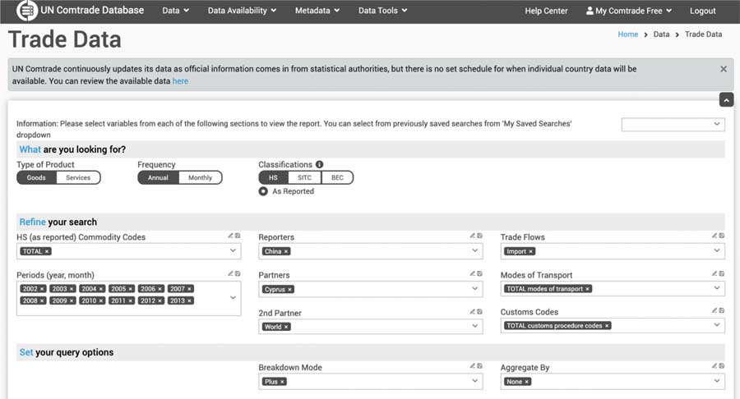Expand Partners dropdown arrow

tap(474, 288)
